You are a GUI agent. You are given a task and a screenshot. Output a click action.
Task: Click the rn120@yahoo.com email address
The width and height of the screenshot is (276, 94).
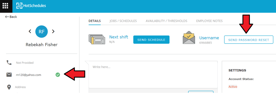point(28,75)
